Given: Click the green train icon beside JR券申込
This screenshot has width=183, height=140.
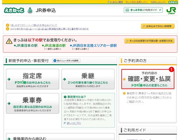Looking at the screenshot, I should click(x=30, y=10).
